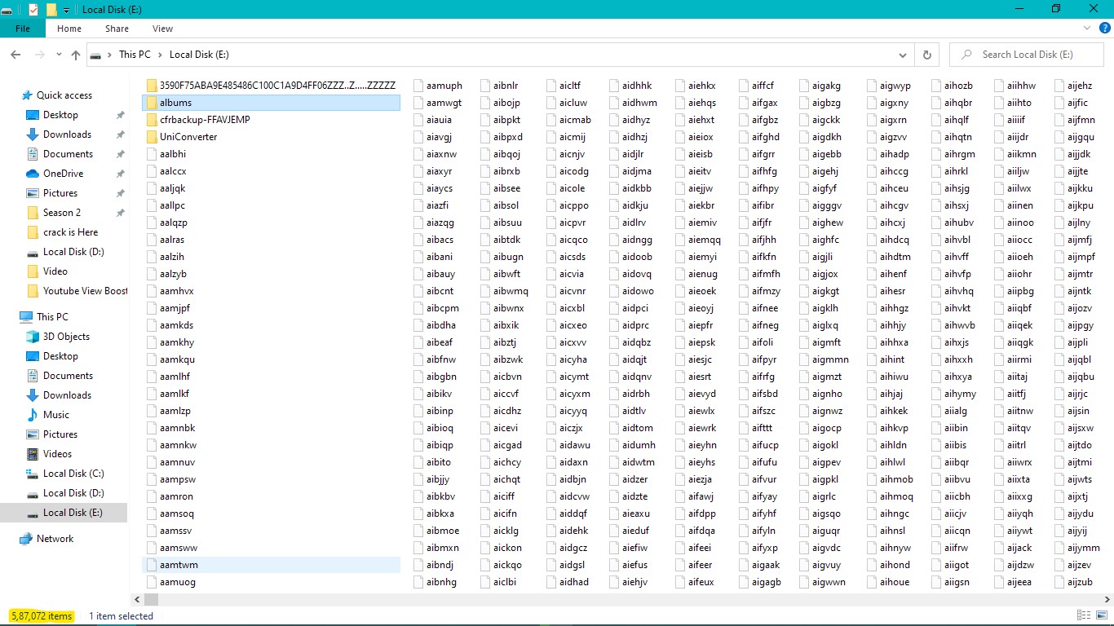Click the Up one level arrow
Screen dimensions: 1114x626
click(76, 55)
